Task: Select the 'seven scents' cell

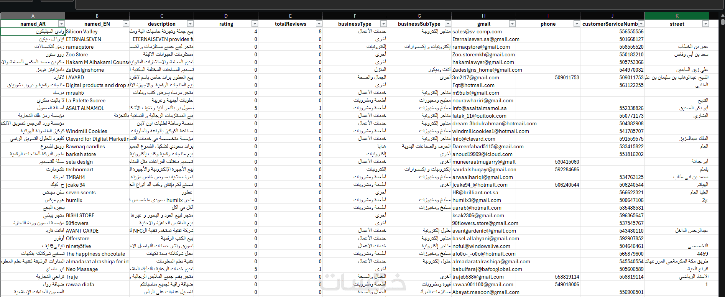Action: click(97, 192)
